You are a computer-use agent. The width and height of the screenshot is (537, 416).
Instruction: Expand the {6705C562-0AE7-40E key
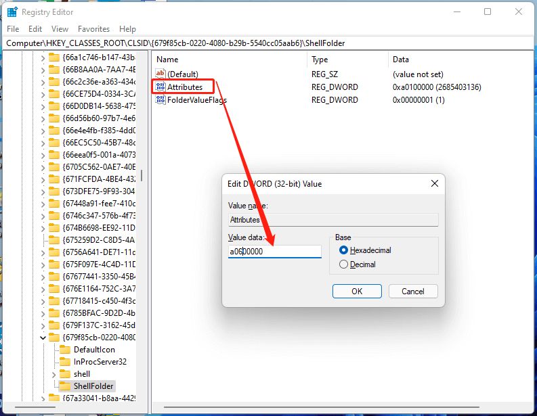point(43,168)
